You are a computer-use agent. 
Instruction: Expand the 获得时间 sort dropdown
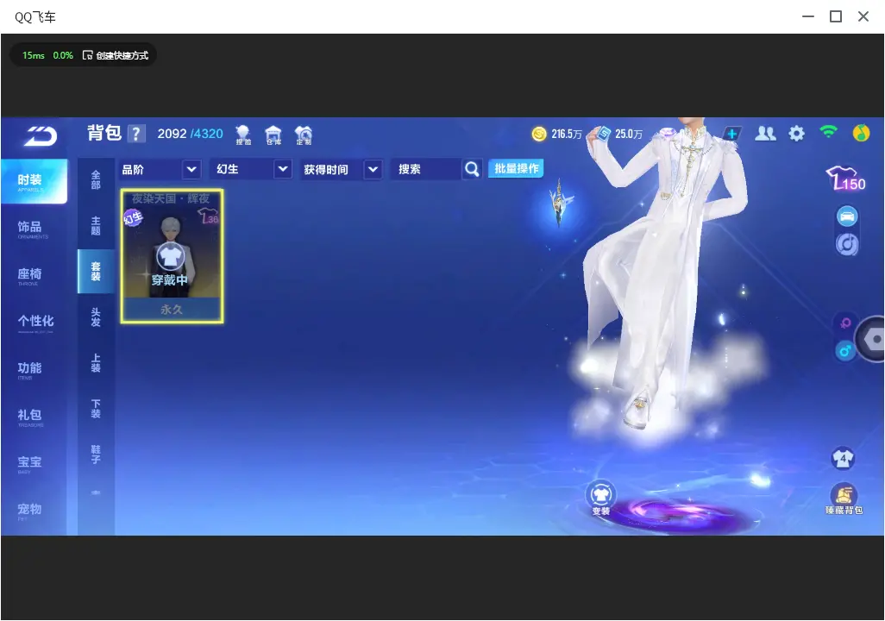click(x=373, y=169)
